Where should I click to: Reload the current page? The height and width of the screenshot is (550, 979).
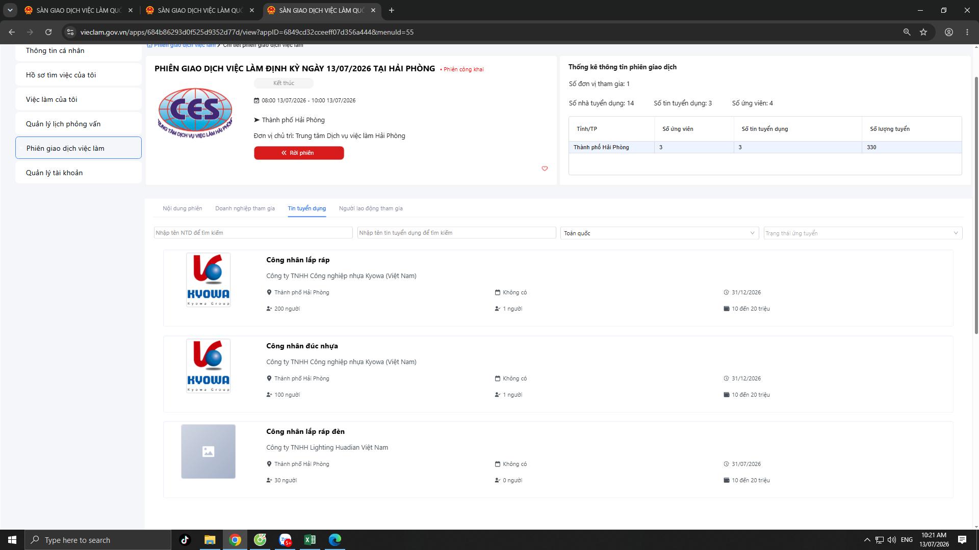(48, 32)
